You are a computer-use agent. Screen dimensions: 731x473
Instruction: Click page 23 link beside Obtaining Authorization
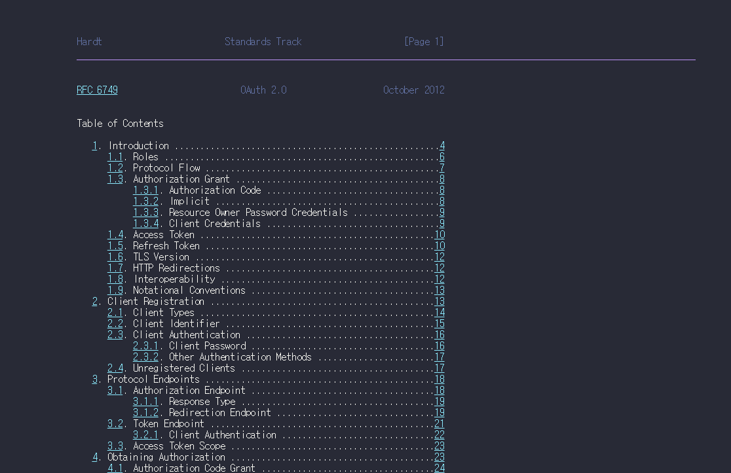click(x=440, y=458)
